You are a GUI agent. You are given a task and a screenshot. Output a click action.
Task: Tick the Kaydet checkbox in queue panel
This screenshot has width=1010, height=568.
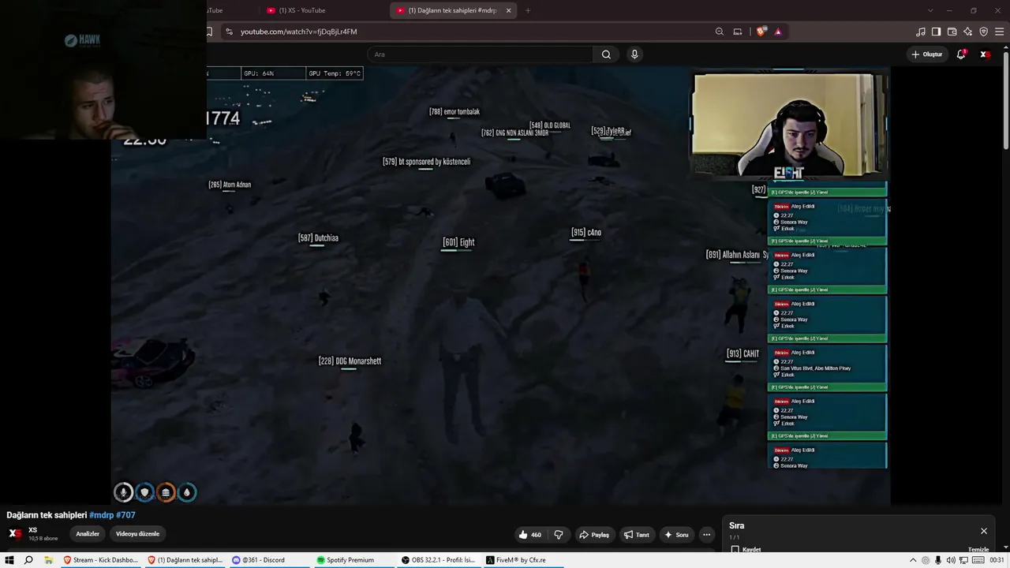735,550
